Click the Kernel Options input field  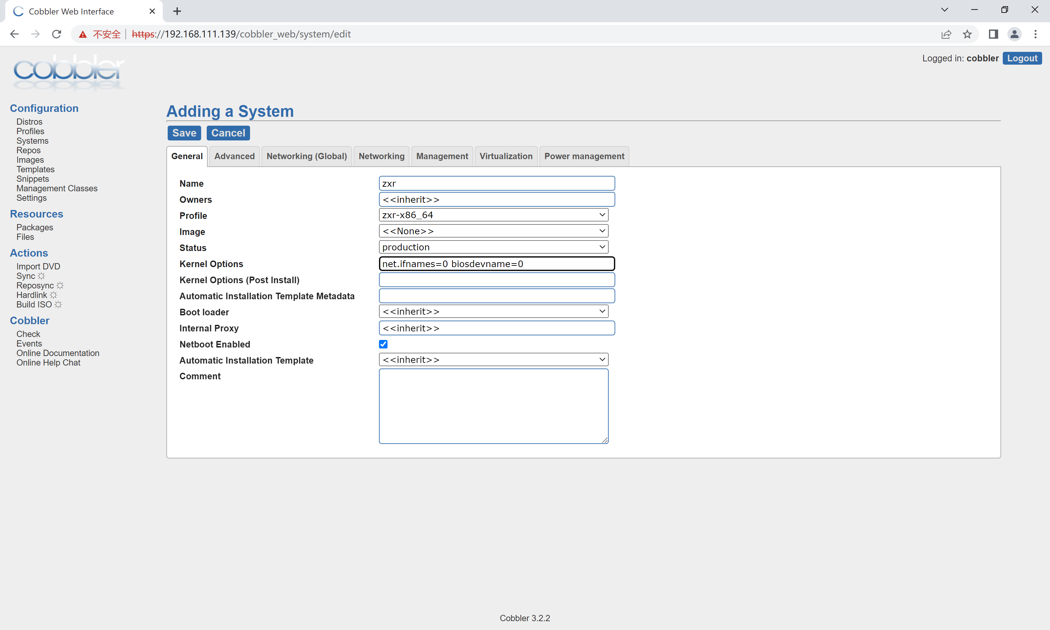pos(496,263)
